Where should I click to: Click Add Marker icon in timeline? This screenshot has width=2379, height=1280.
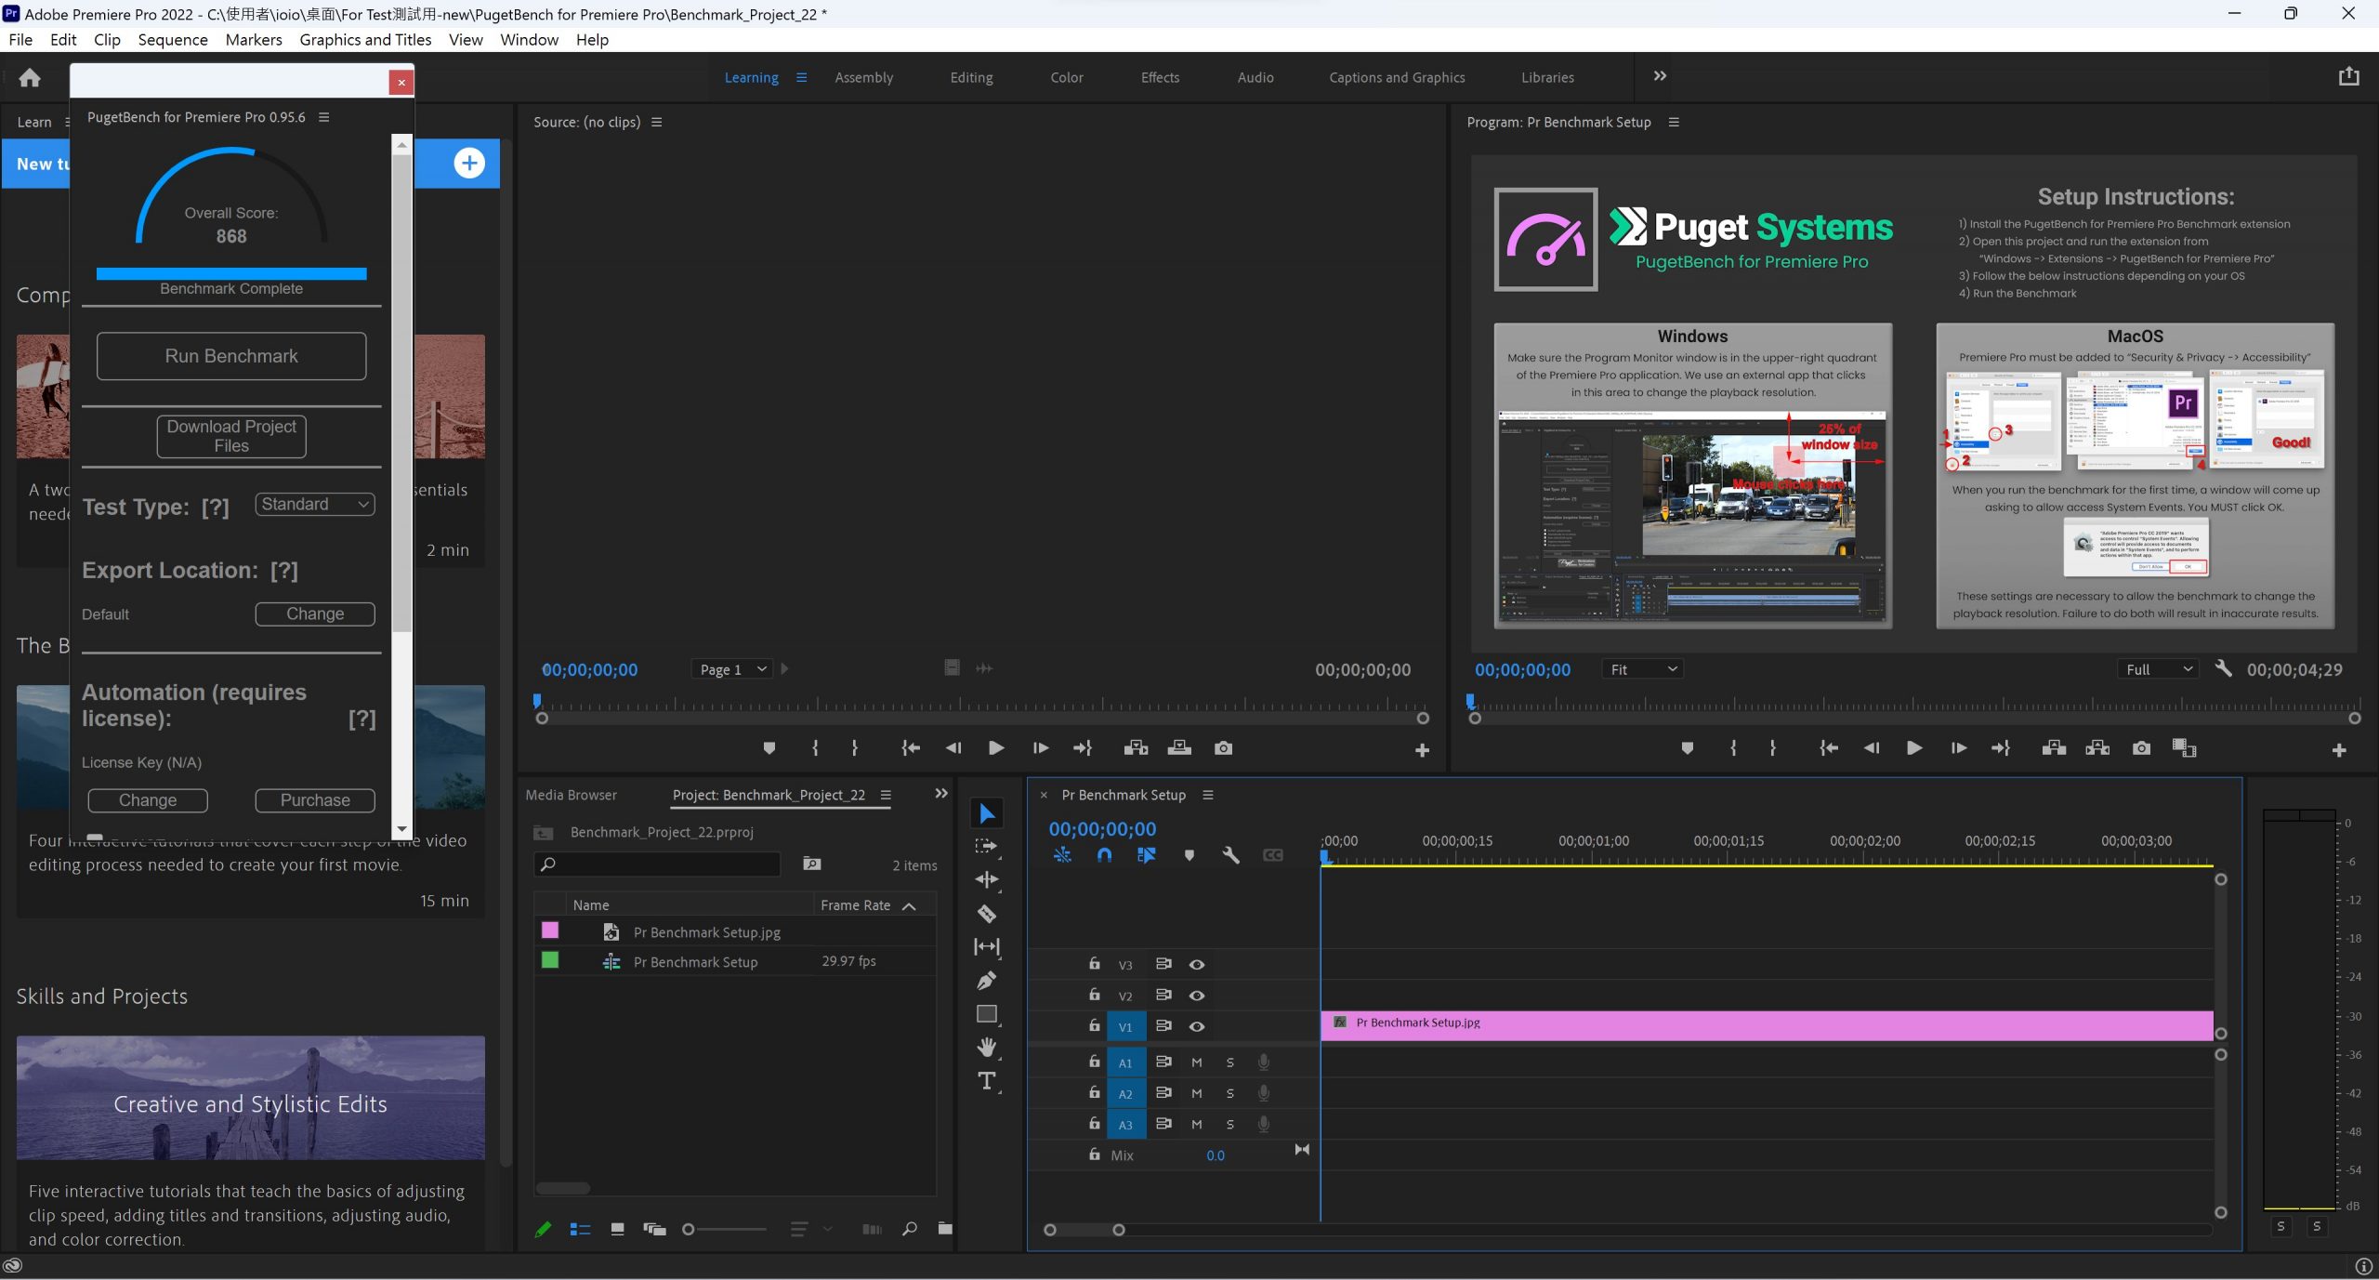coord(1189,855)
